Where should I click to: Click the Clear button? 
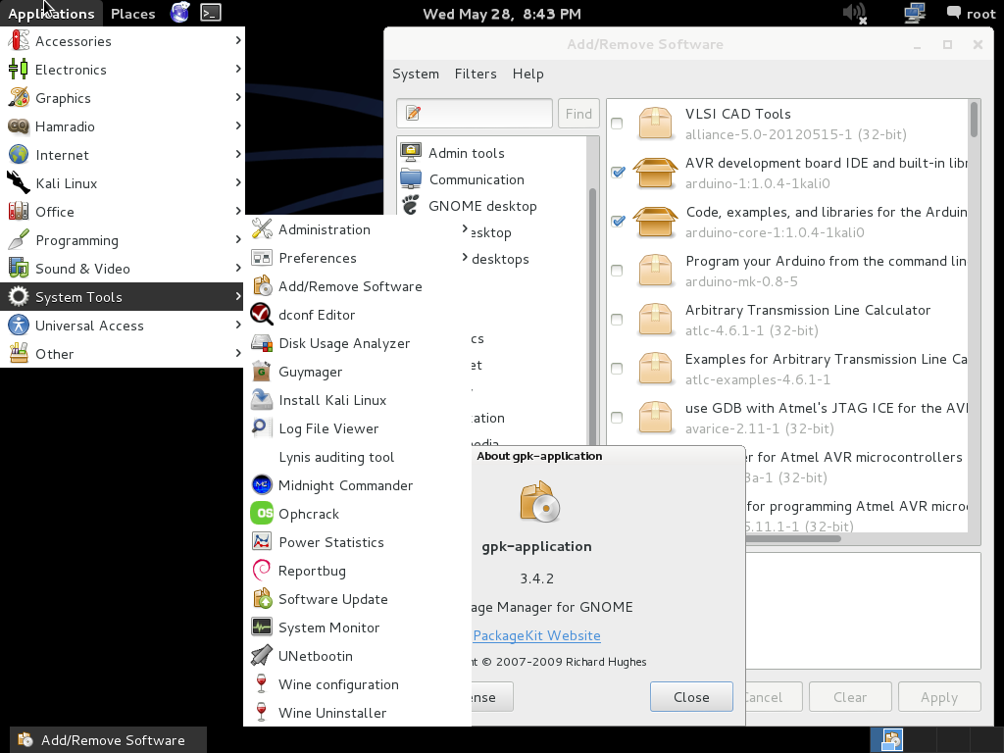(x=850, y=697)
